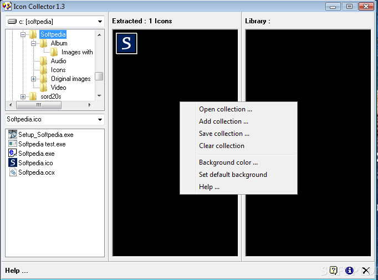378x280 pixels.
Task: Select the Setup_Softpedia.exe file icon
Action: (13, 134)
